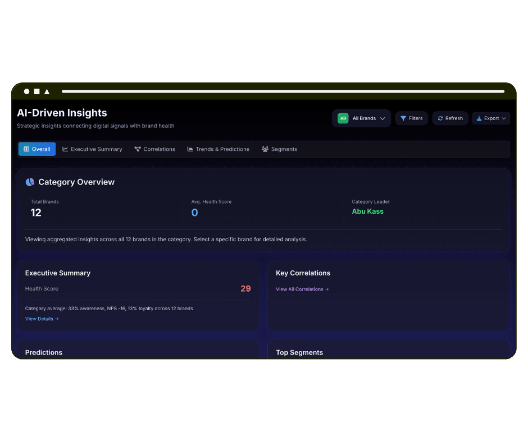Click the node diagram Correlations icon
This screenshot has height=442, width=528.
(138, 149)
